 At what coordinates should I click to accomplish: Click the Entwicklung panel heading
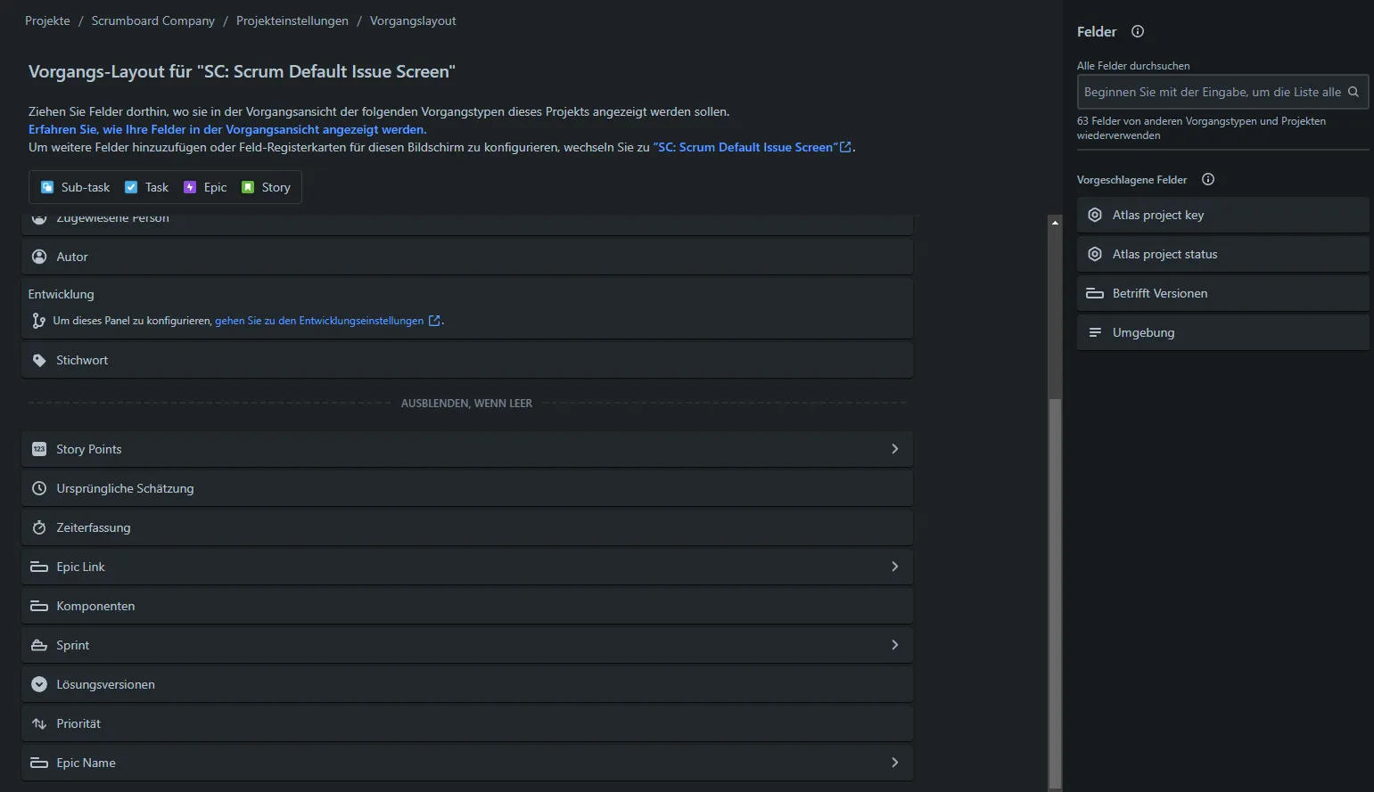click(61, 294)
